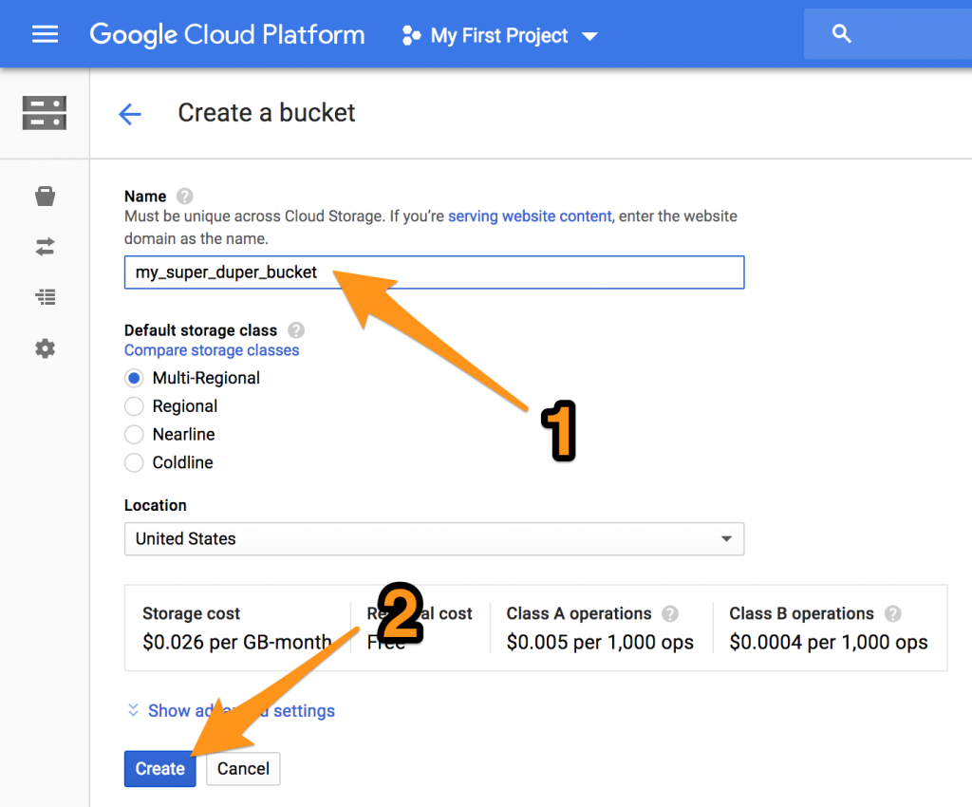The image size is (972, 807).
Task: Open the Google Cloud Platform header
Action: [x=227, y=34]
